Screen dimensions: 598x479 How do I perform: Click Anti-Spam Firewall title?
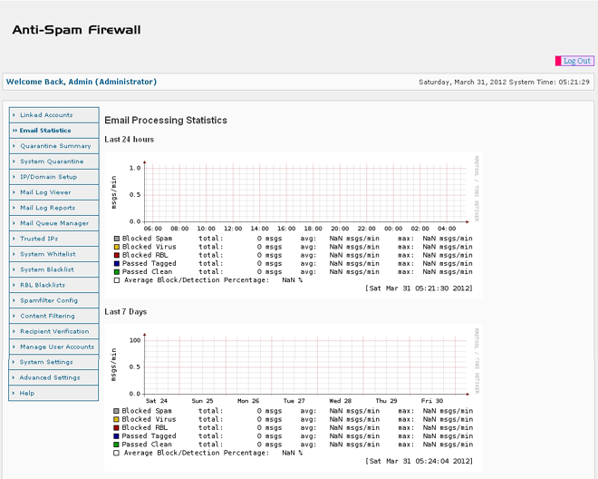point(76,30)
